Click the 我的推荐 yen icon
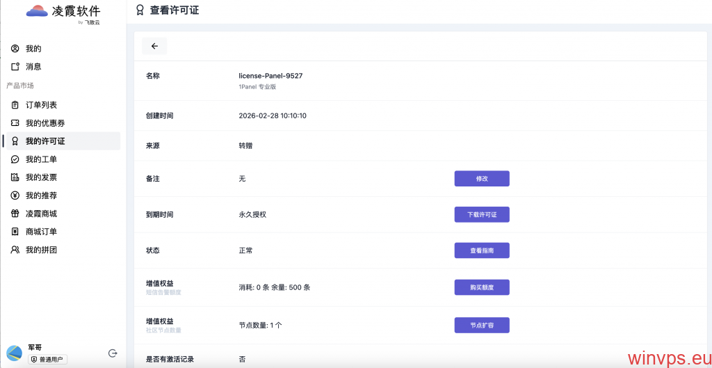Viewport: 712px width, 368px height. (x=15, y=195)
